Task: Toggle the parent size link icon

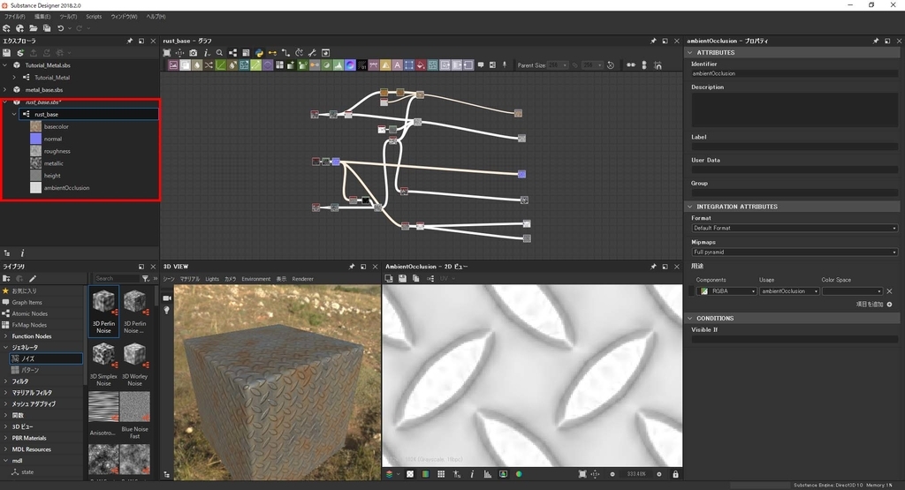Action: pos(574,65)
